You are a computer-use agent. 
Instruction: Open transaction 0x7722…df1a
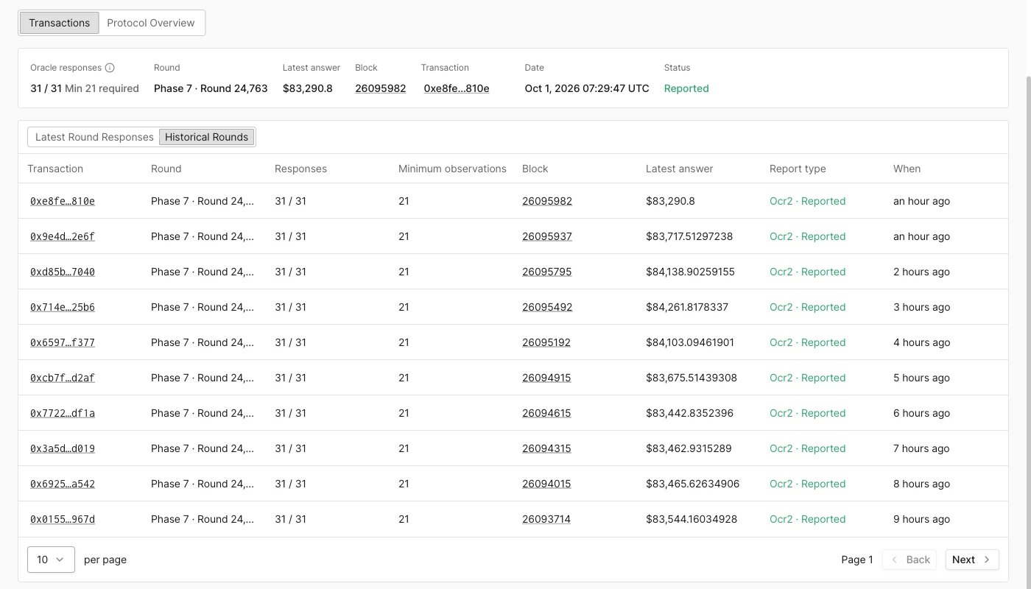(63, 413)
